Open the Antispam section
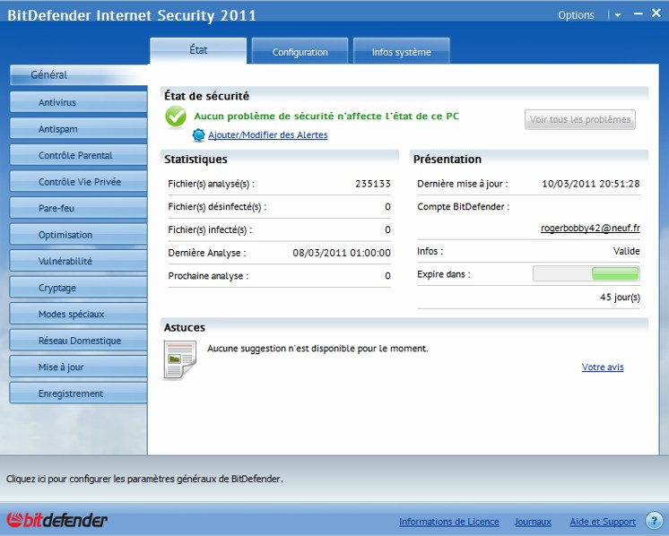Image resolution: width=669 pixels, height=536 pixels. click(79, 129)
